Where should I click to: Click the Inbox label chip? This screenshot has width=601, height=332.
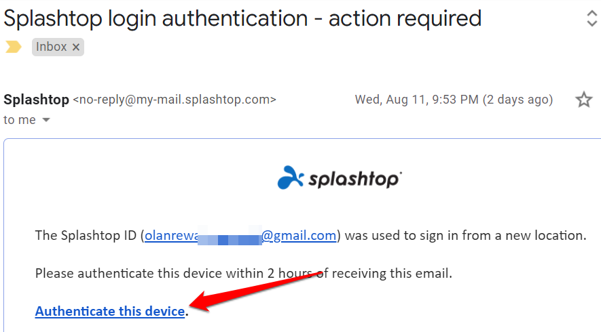52,47
